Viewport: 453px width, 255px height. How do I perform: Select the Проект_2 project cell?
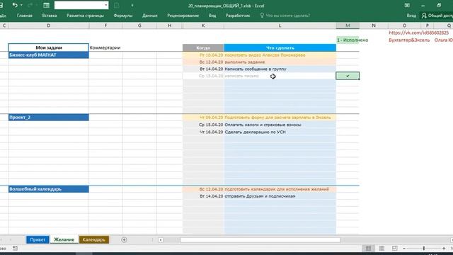(x=49, y=118)
